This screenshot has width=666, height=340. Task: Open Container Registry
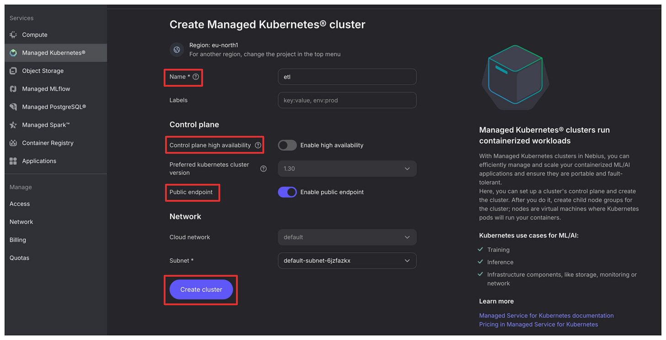[56, 143]
